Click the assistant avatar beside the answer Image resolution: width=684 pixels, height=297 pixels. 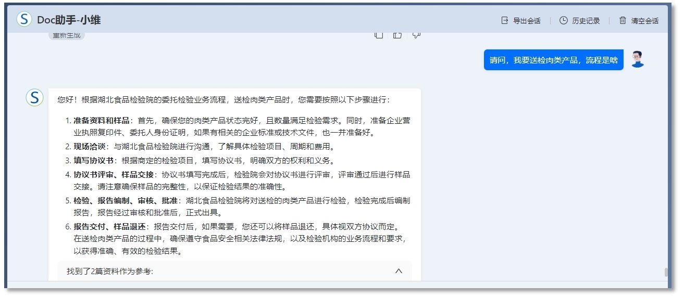pyautogui.click(x=35, y=97)
